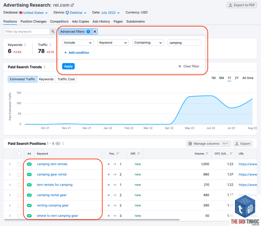Toggle the select-all checkbox in table header
The height and width of the screenshot is (226, 261).
(19, 154)
